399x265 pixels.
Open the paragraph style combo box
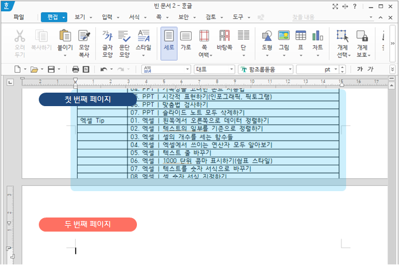coord(166,69)
